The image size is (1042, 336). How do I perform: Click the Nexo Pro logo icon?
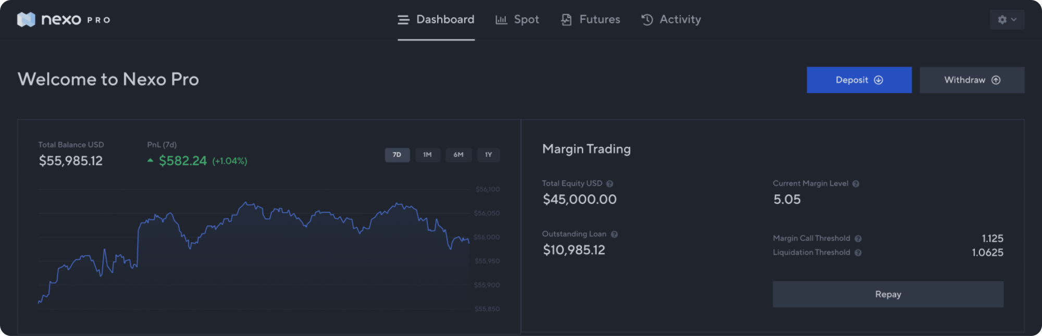pyautogui.click(x=26, y=20)
